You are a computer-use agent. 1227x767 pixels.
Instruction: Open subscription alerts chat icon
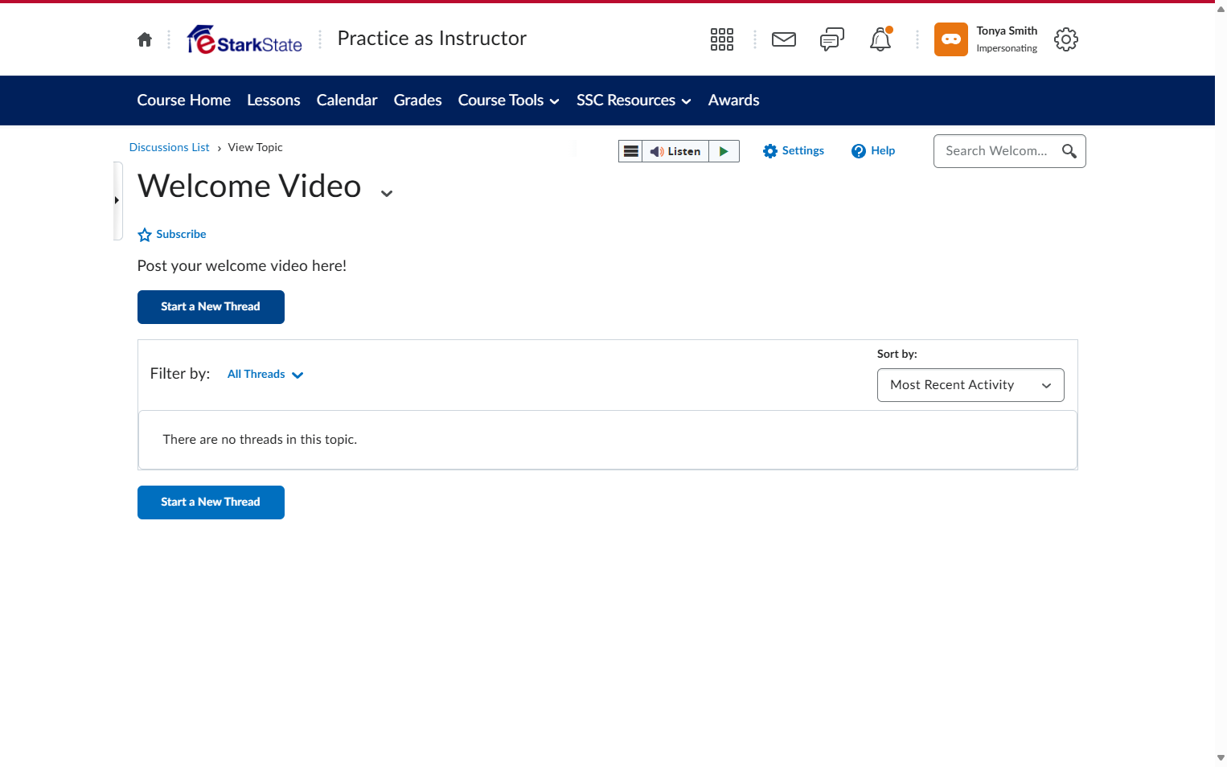[x=832, y=39]
